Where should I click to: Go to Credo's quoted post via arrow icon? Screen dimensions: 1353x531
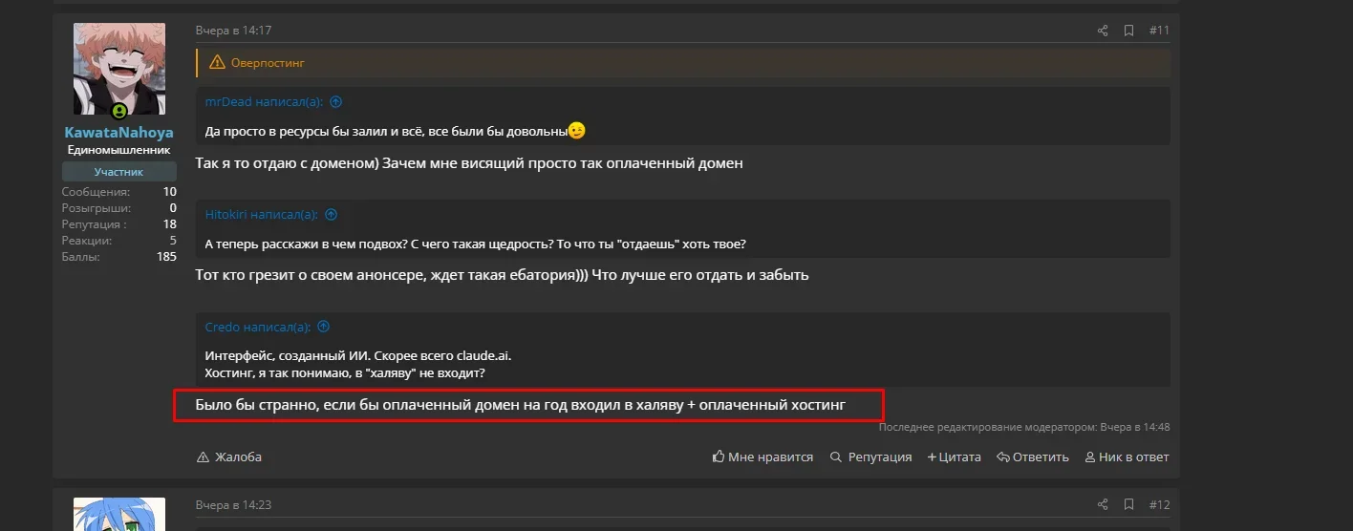323,327
